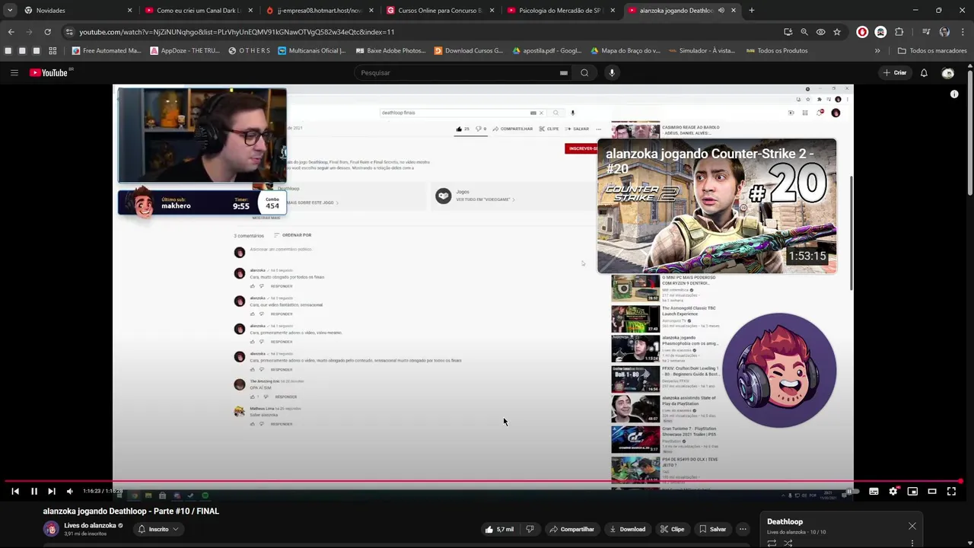974x548 pixels.
Task: Click the Criar button
Action: tap(895, 72)
